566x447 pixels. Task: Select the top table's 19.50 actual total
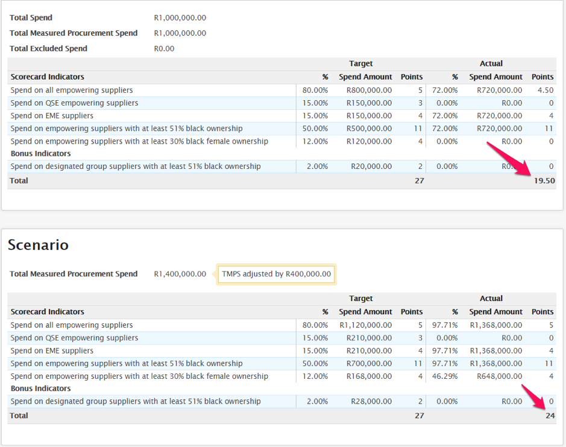pyautogui.click(x=544, y=181)
